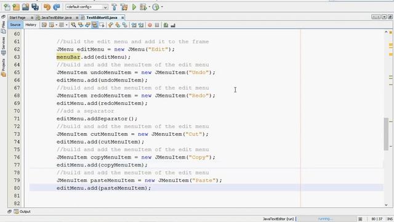Click the Save All toolbar icon
The height and width of the screenshot is (222, 394).
tap(35, 7)
